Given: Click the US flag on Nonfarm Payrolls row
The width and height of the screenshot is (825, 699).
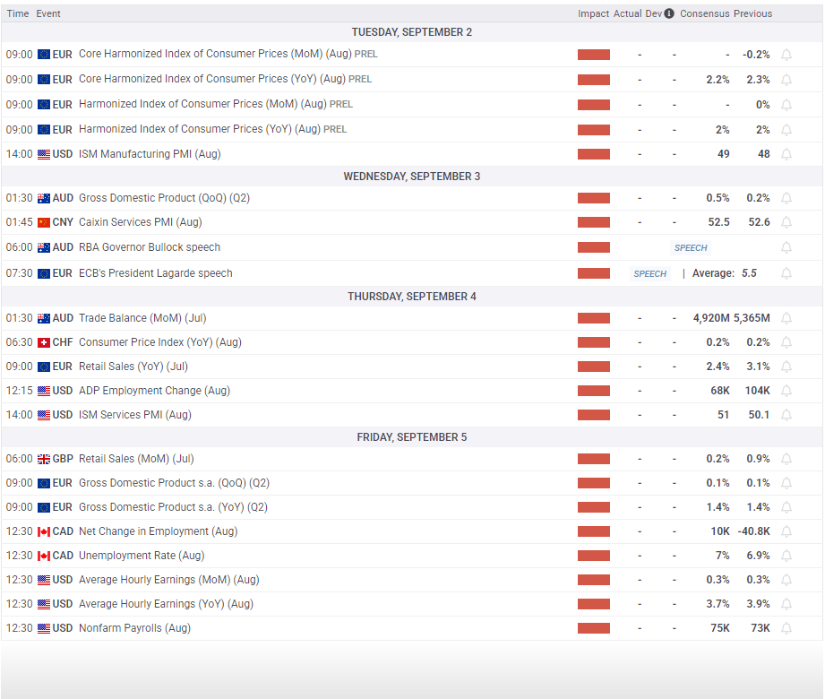Looking at the screenshot, I should (44, 628).
